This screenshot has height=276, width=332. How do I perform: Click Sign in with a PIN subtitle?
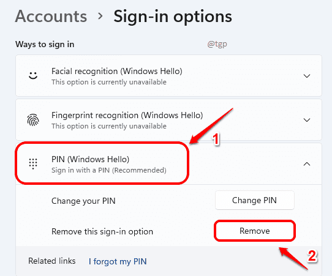click(109, 170)
